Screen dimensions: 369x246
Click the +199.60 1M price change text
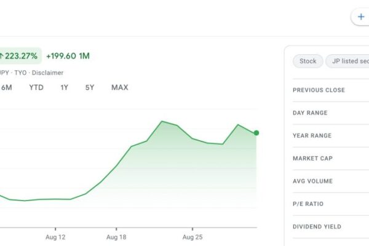pyautogui.click(x=68, y=56)
